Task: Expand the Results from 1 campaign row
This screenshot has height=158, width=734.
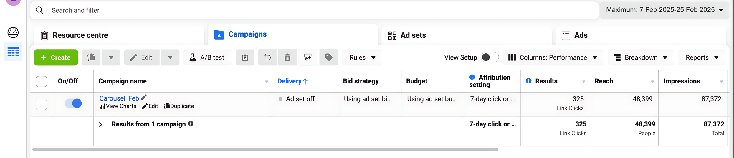Action: [101, 125]
